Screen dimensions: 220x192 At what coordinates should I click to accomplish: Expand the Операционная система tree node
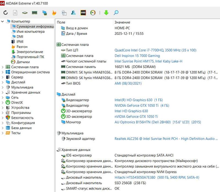2,72
